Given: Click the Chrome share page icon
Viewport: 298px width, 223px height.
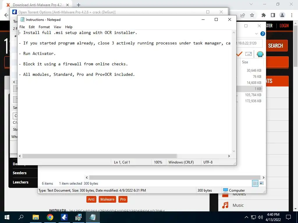Looking at the screenshot, I should (243, 15).
